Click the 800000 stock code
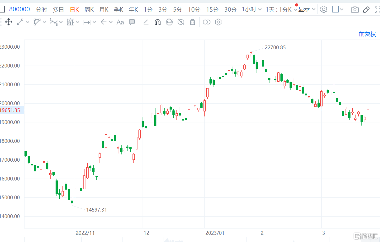 click(x=19, y=9)
